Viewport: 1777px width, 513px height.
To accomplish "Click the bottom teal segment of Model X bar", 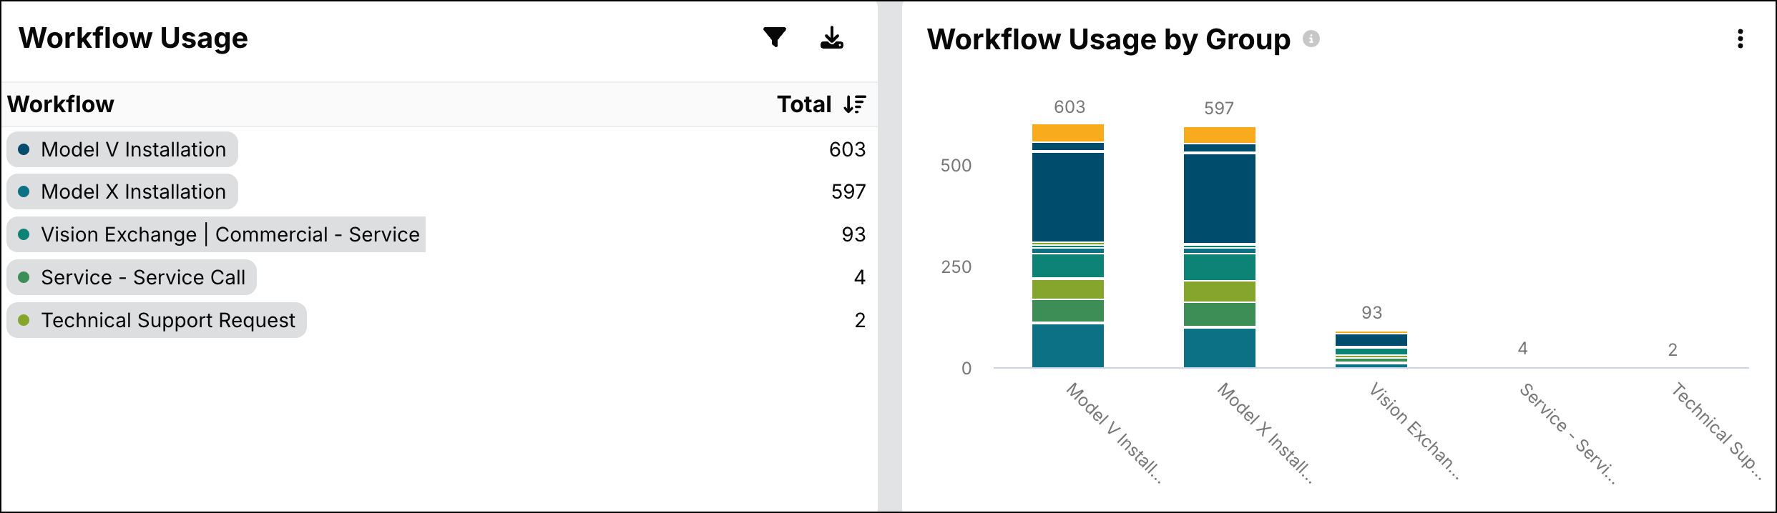I will pyautogui.click(x=1219, y=348).
